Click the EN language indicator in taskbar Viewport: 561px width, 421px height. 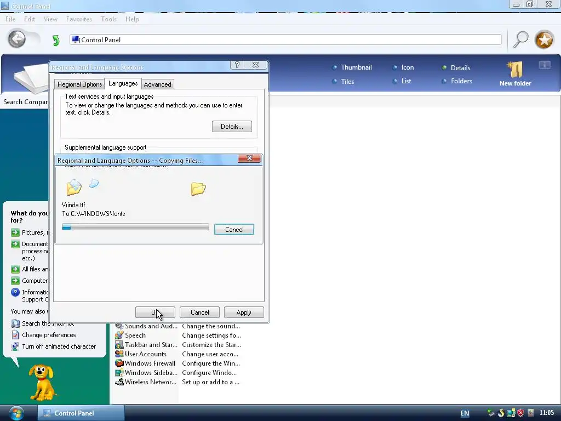pyautogui.click(x=465, y=413)
